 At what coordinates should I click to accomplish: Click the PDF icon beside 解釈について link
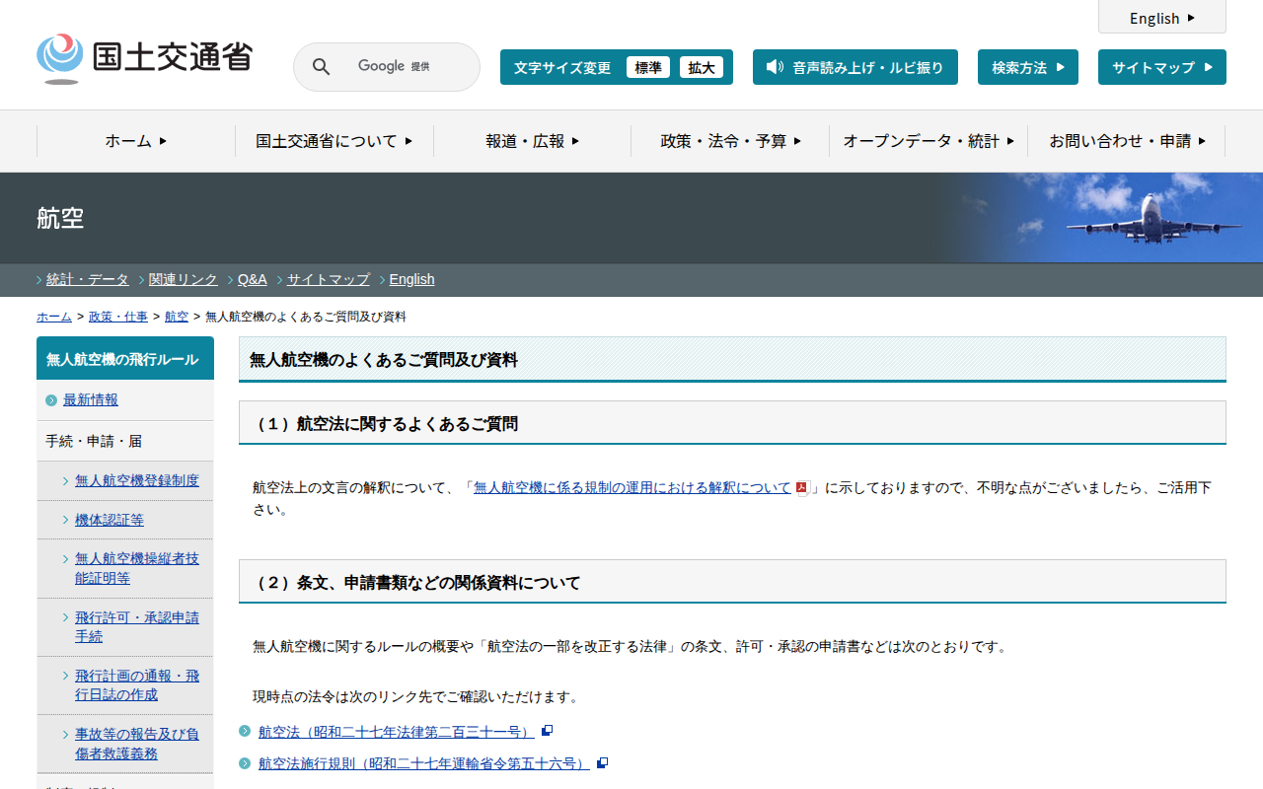802,487
